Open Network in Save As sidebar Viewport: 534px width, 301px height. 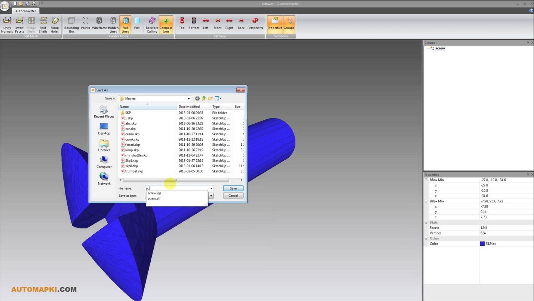(x=104, y=179)
